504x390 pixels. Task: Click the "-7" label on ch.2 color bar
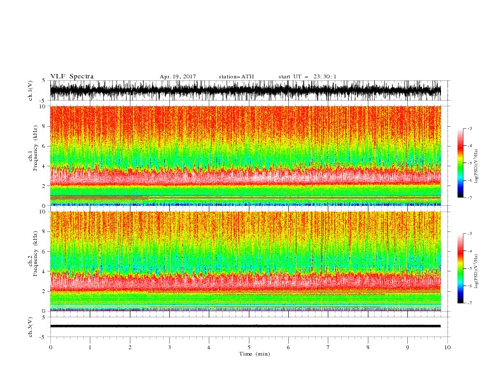(469, 303)
